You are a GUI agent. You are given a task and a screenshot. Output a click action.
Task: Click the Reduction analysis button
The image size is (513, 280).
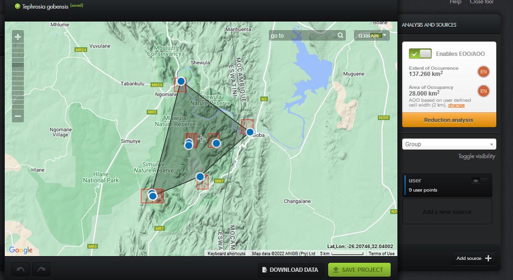(449, 120)
